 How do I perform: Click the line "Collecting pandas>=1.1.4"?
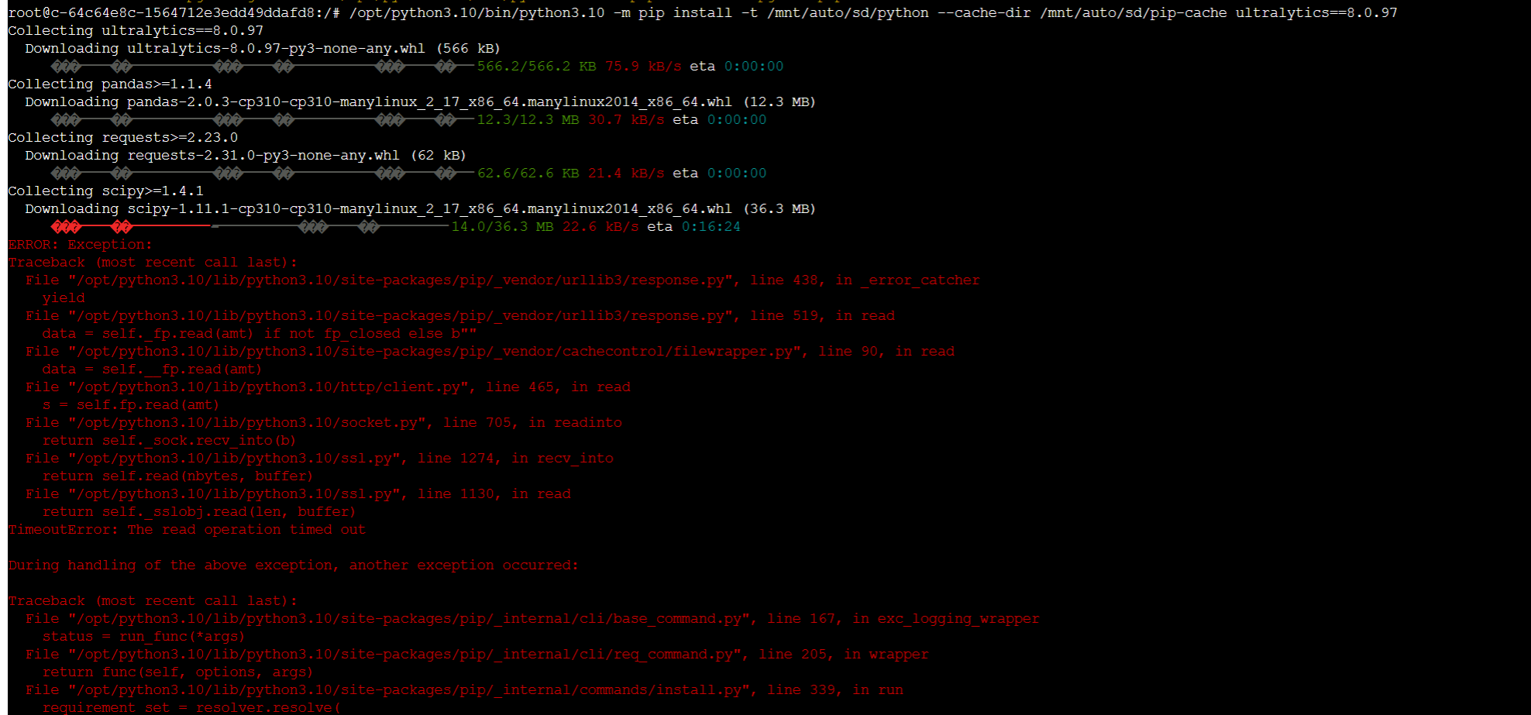(x=110, y=84)
